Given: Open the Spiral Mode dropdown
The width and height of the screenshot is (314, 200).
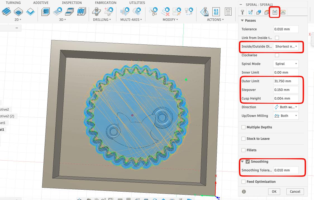Looking at the screenshot, I should 286,64.
